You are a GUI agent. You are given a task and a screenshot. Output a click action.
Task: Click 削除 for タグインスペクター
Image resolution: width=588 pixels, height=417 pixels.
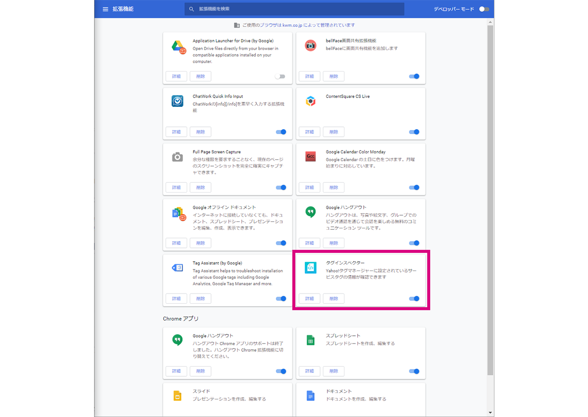tap(334, 298)
